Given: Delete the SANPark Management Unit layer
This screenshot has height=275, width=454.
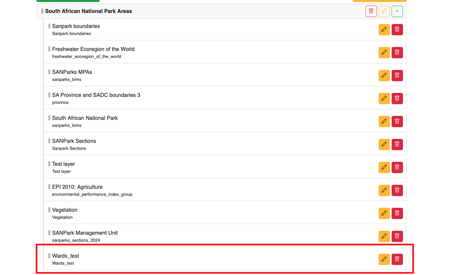Looking at the screenshot, I should click(x=397, y=236).
